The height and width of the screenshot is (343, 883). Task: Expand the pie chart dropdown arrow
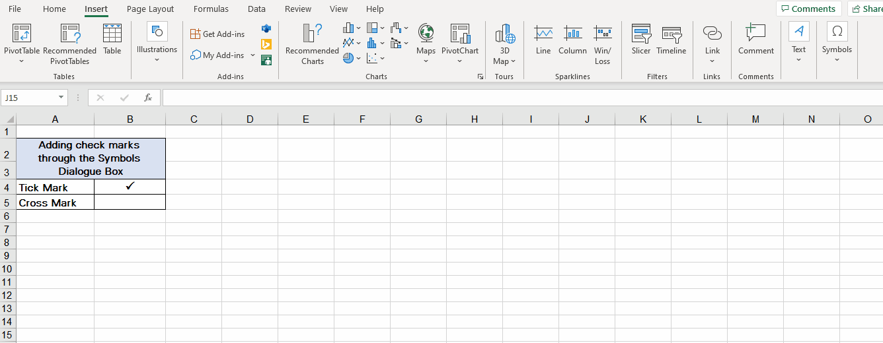tap(359, 58)
